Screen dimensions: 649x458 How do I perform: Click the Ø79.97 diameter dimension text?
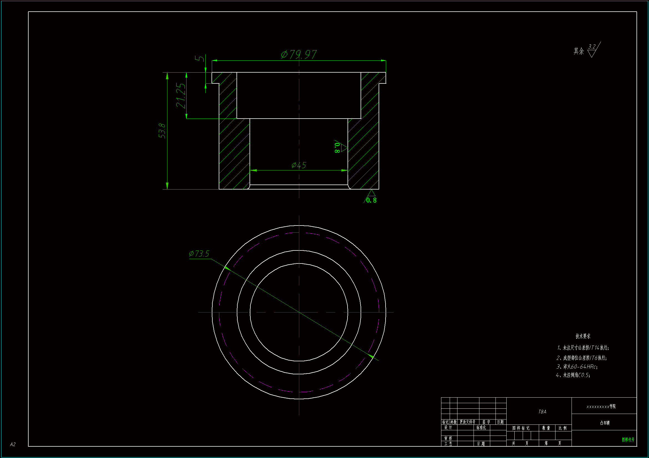(299, 54)
